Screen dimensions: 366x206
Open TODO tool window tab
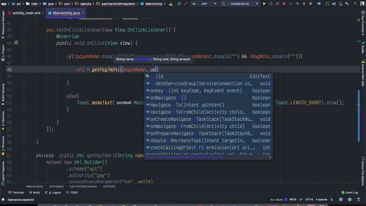pos(72,193)
